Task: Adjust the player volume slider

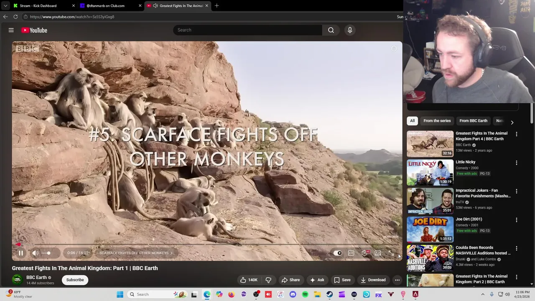Action: [48, 253]
